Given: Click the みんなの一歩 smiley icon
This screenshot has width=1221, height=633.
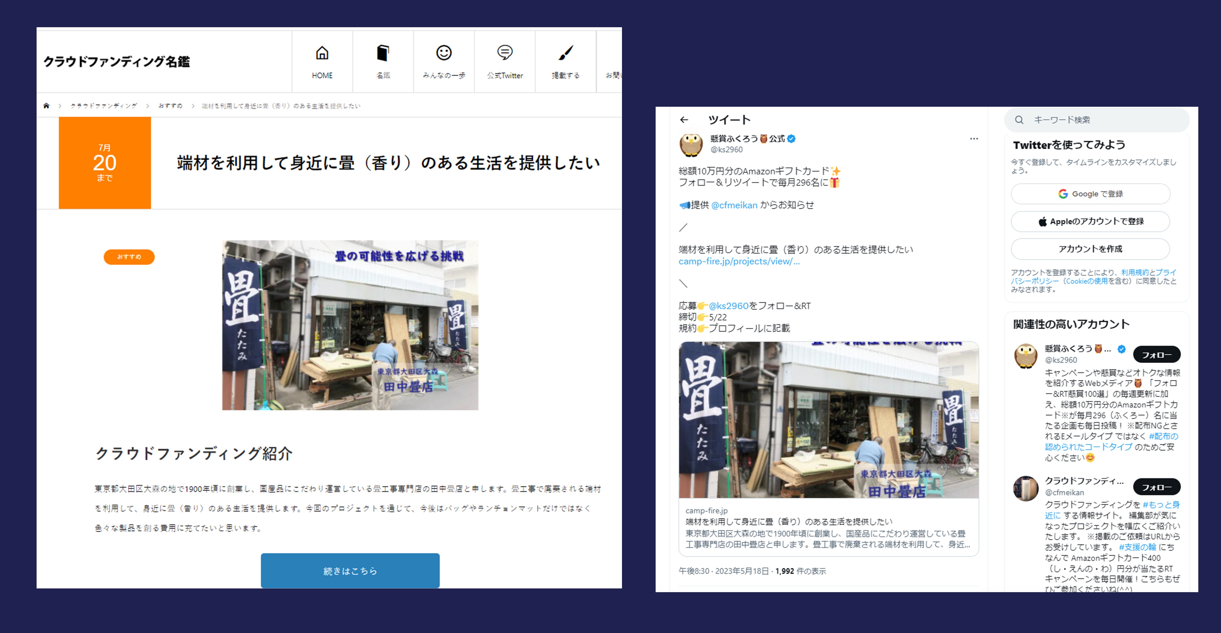Looking at the screenshot, I should click(x=444, y=53).
